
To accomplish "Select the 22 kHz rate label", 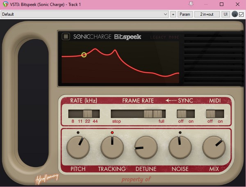I will point(88,121).
